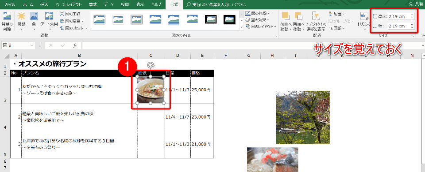The image size is (425, 172).
Task: Select the green river bridge photo
Action: coord(302,117)
